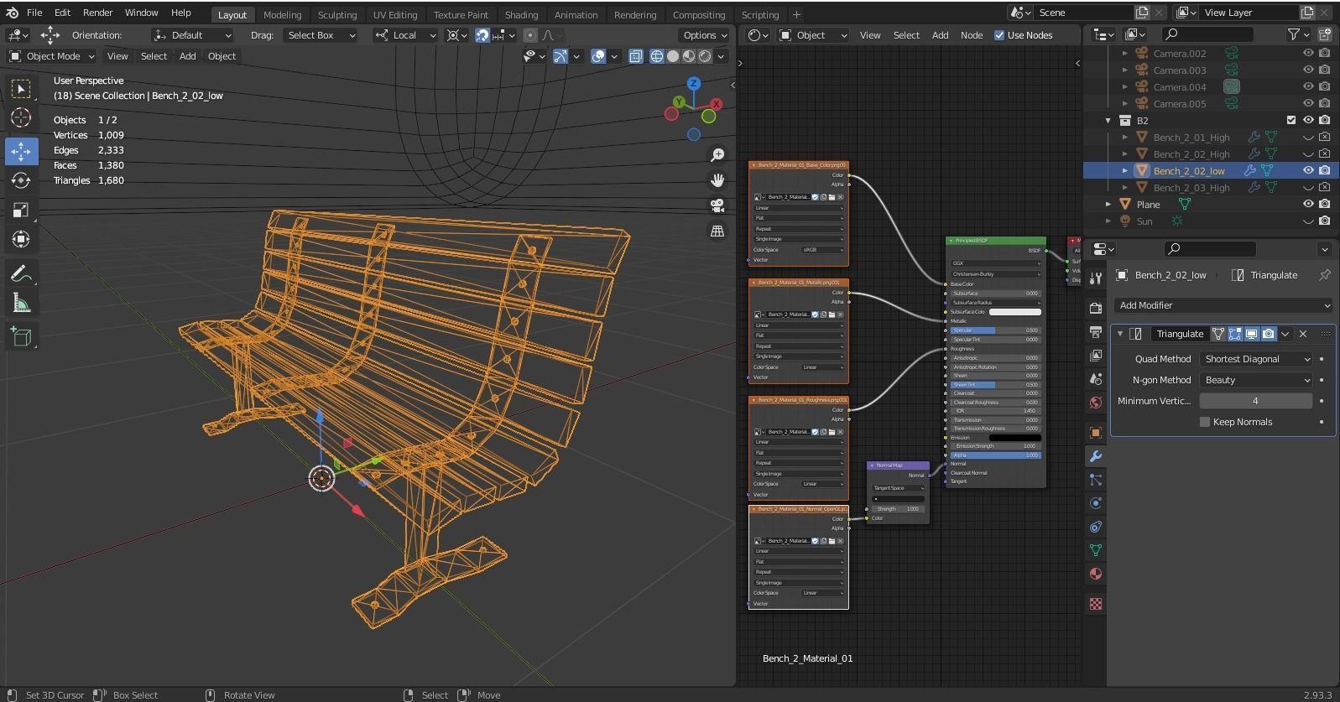Switch orthographic/perspective grid icon
Viewport: 1340px width, 702px height.
click(x=717, y=231)
